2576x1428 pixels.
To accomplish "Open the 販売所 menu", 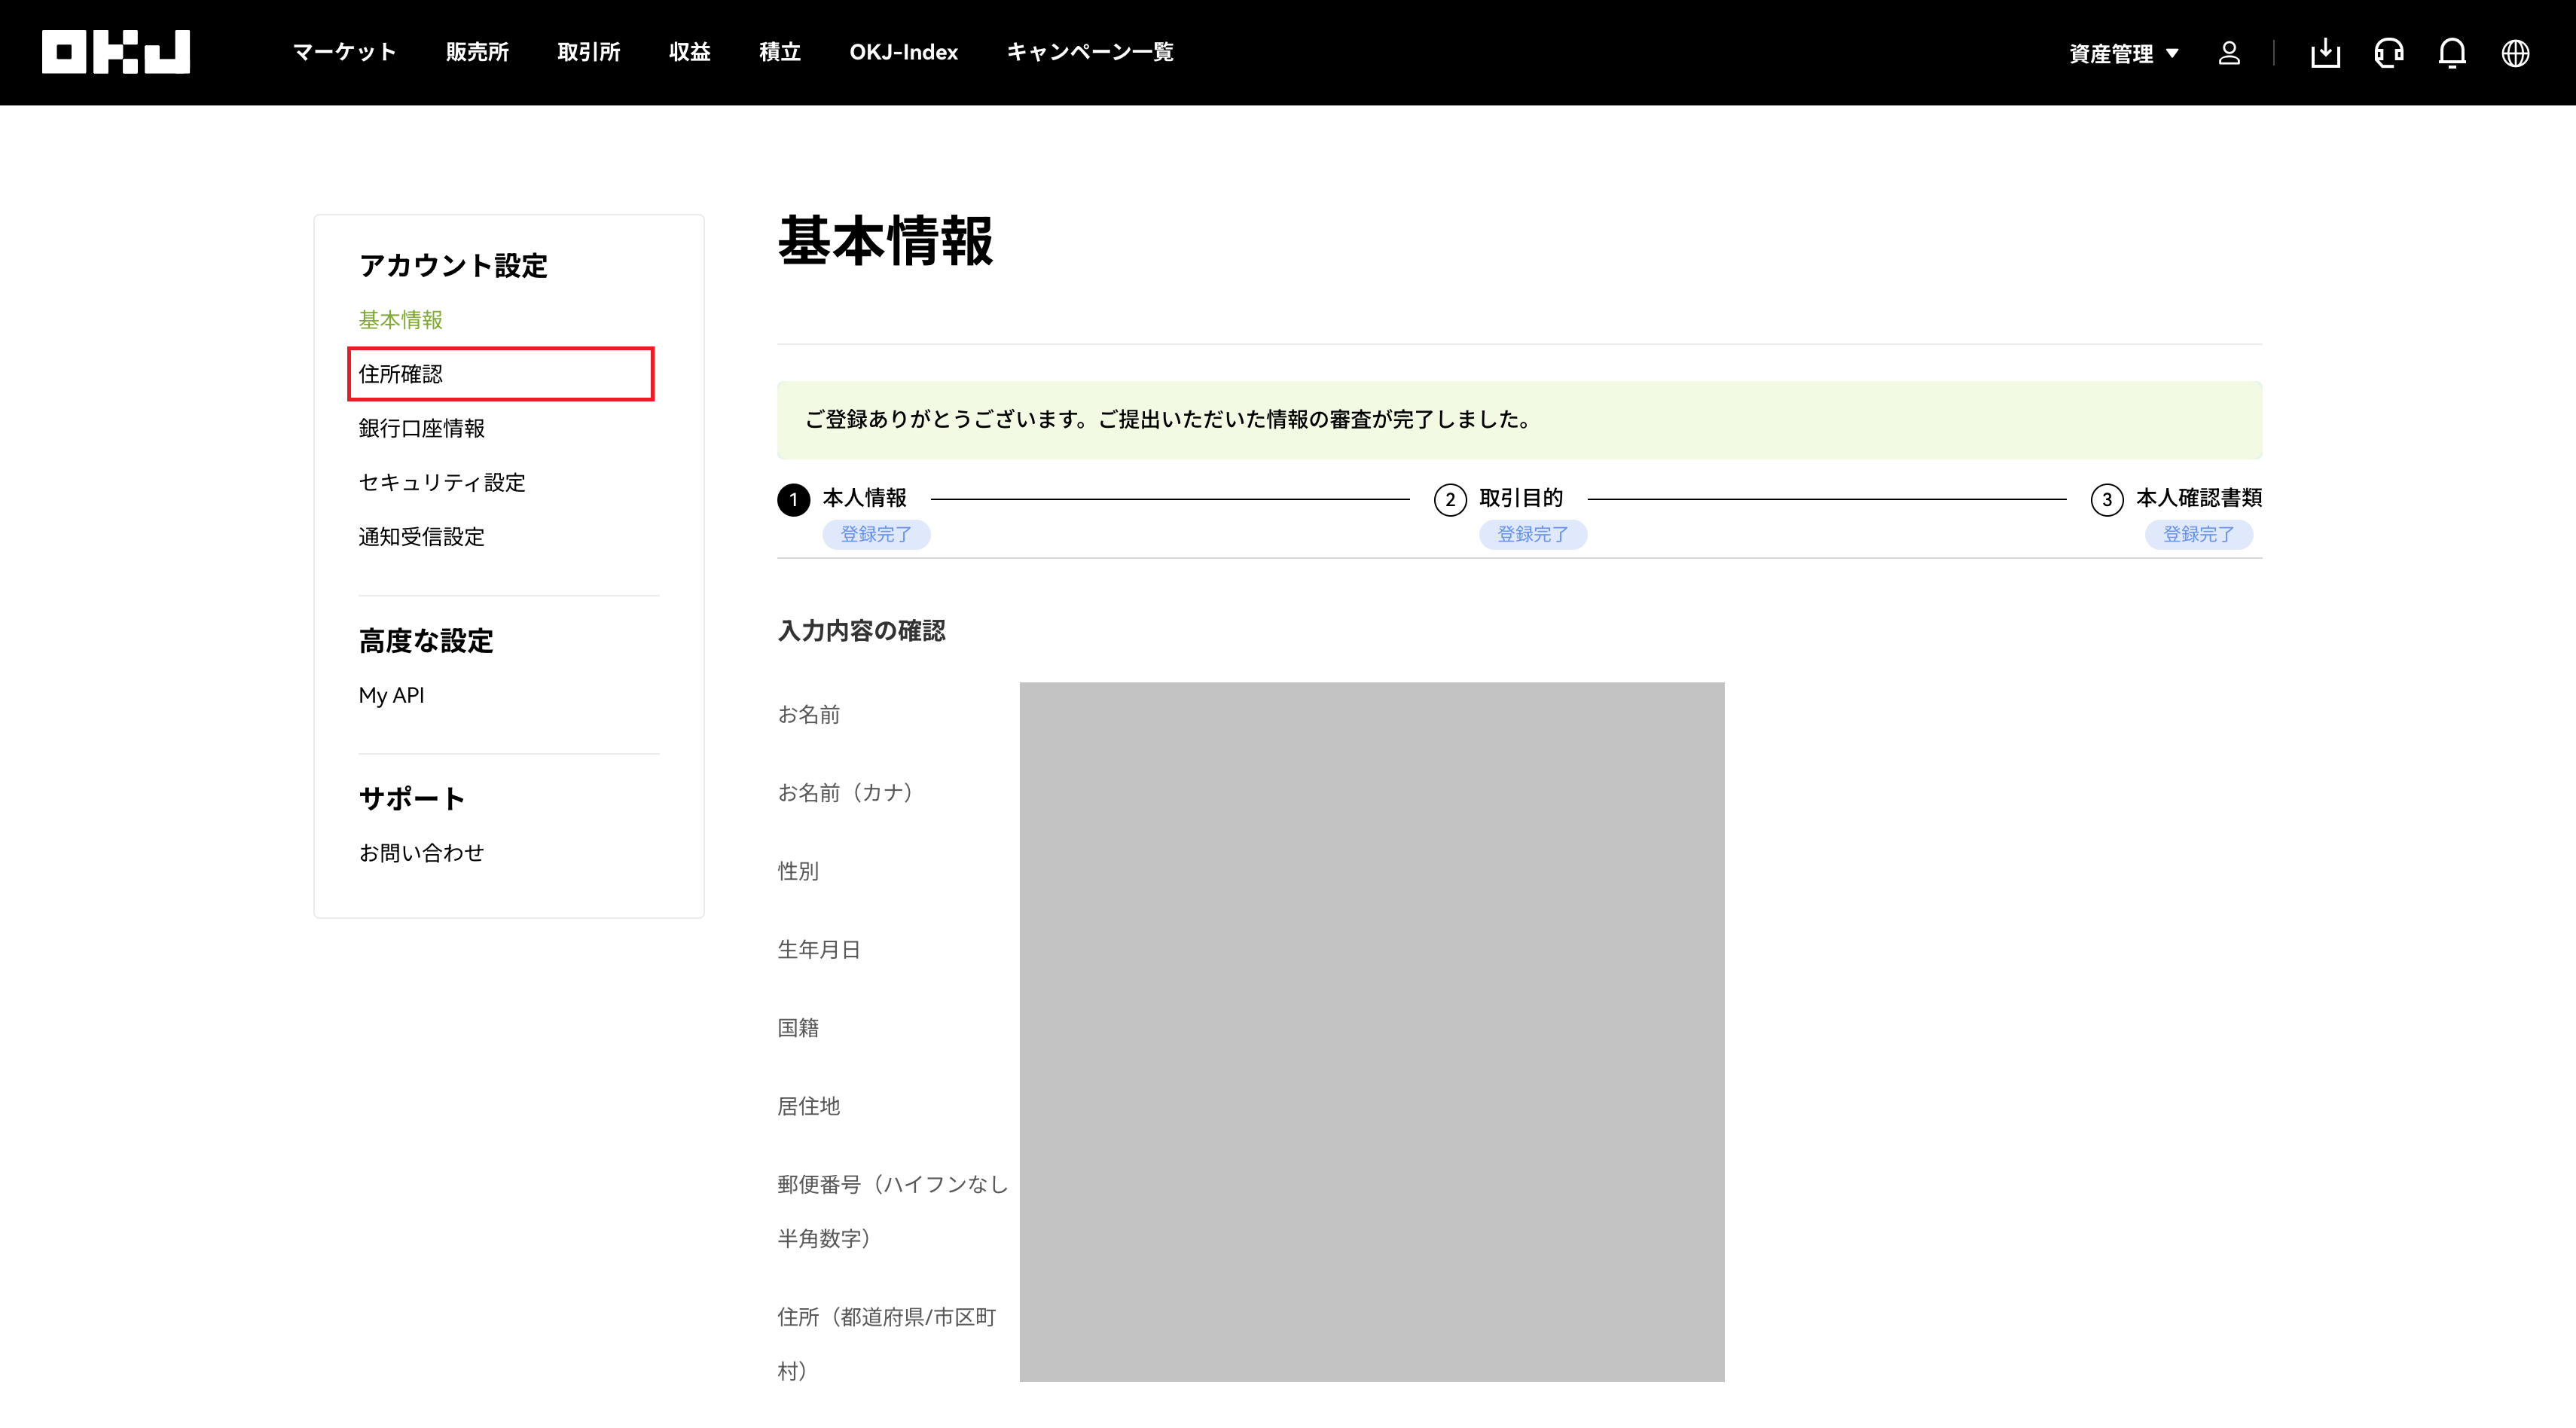I will pos(477,52).
